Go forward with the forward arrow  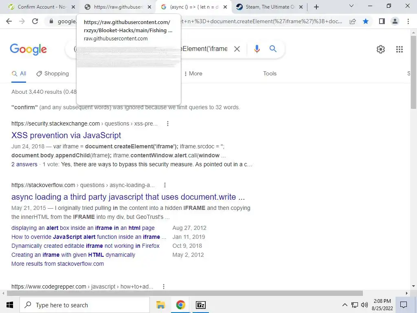click(x=22, y=21)
